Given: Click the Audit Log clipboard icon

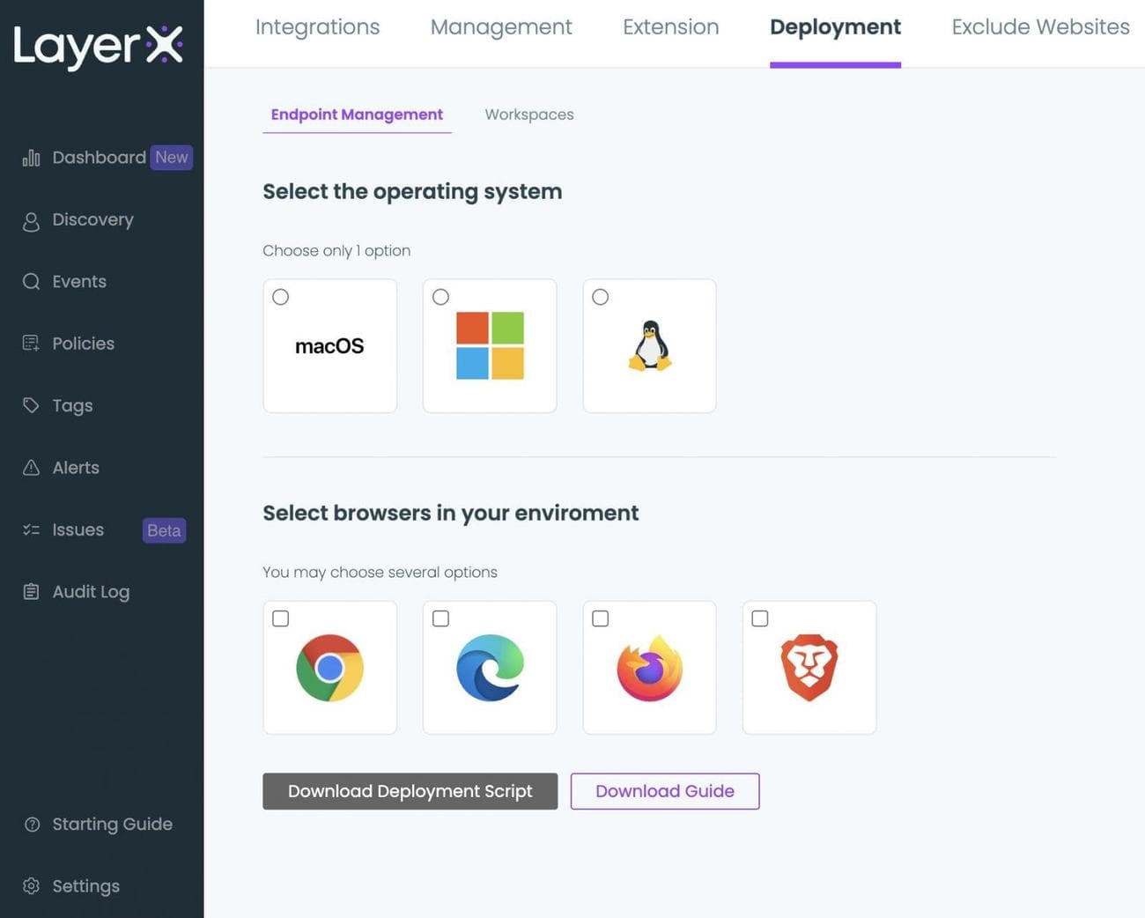Looking at the screenshot, I should (x=32, y=592).
